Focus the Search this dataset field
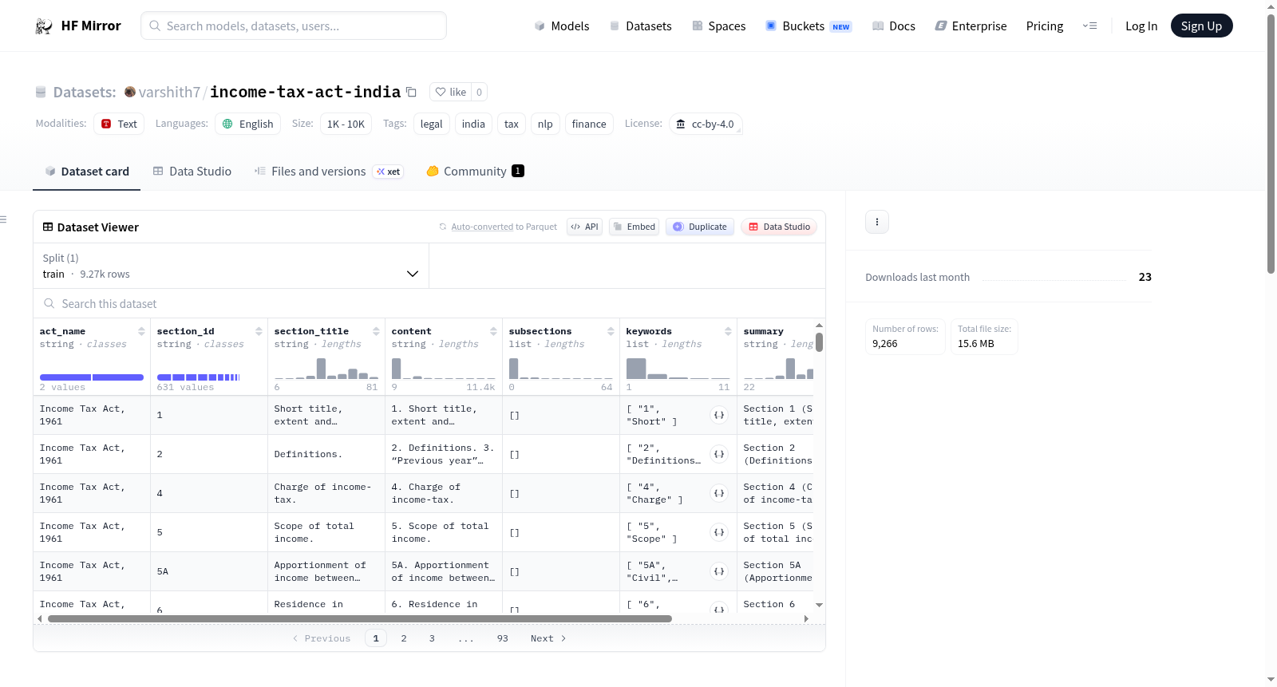The width and height of the screenshot is (1277, 687). pos(429,303)
